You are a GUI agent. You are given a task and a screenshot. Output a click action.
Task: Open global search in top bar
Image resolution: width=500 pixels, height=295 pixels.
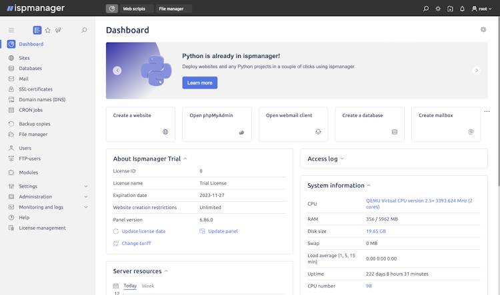click(426, 9)
